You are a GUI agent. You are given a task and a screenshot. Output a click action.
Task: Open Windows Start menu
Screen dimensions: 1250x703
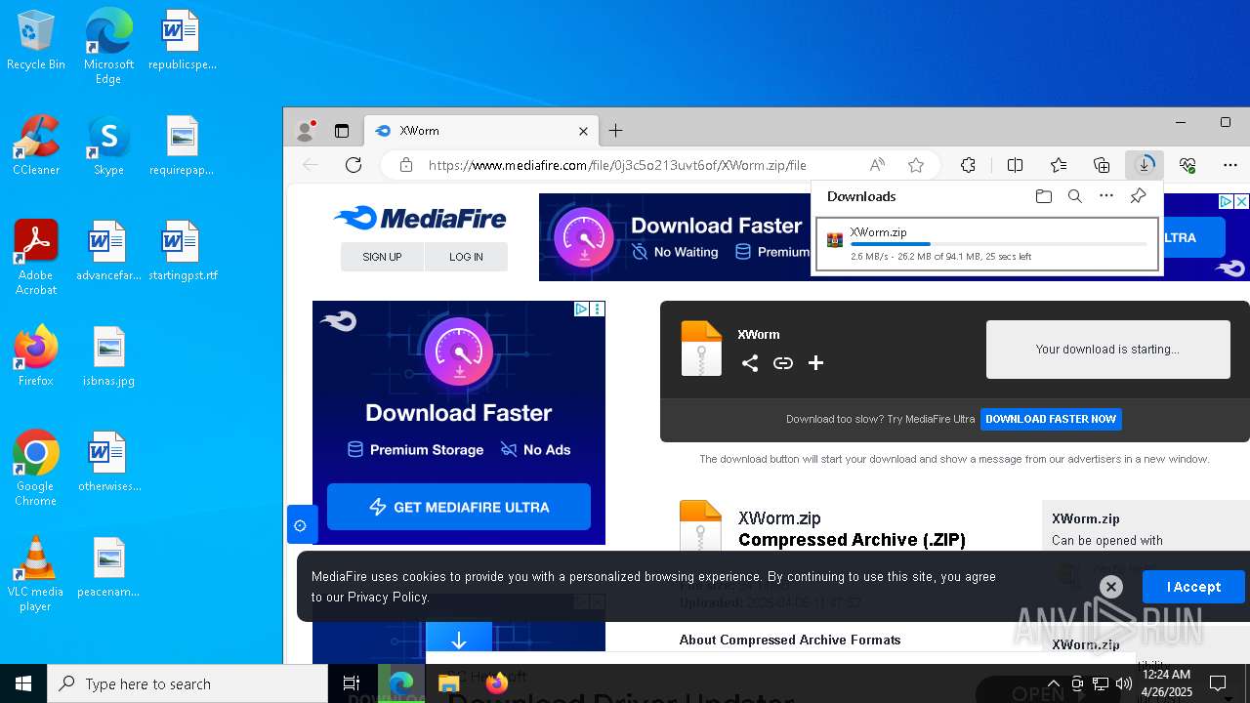23,683
